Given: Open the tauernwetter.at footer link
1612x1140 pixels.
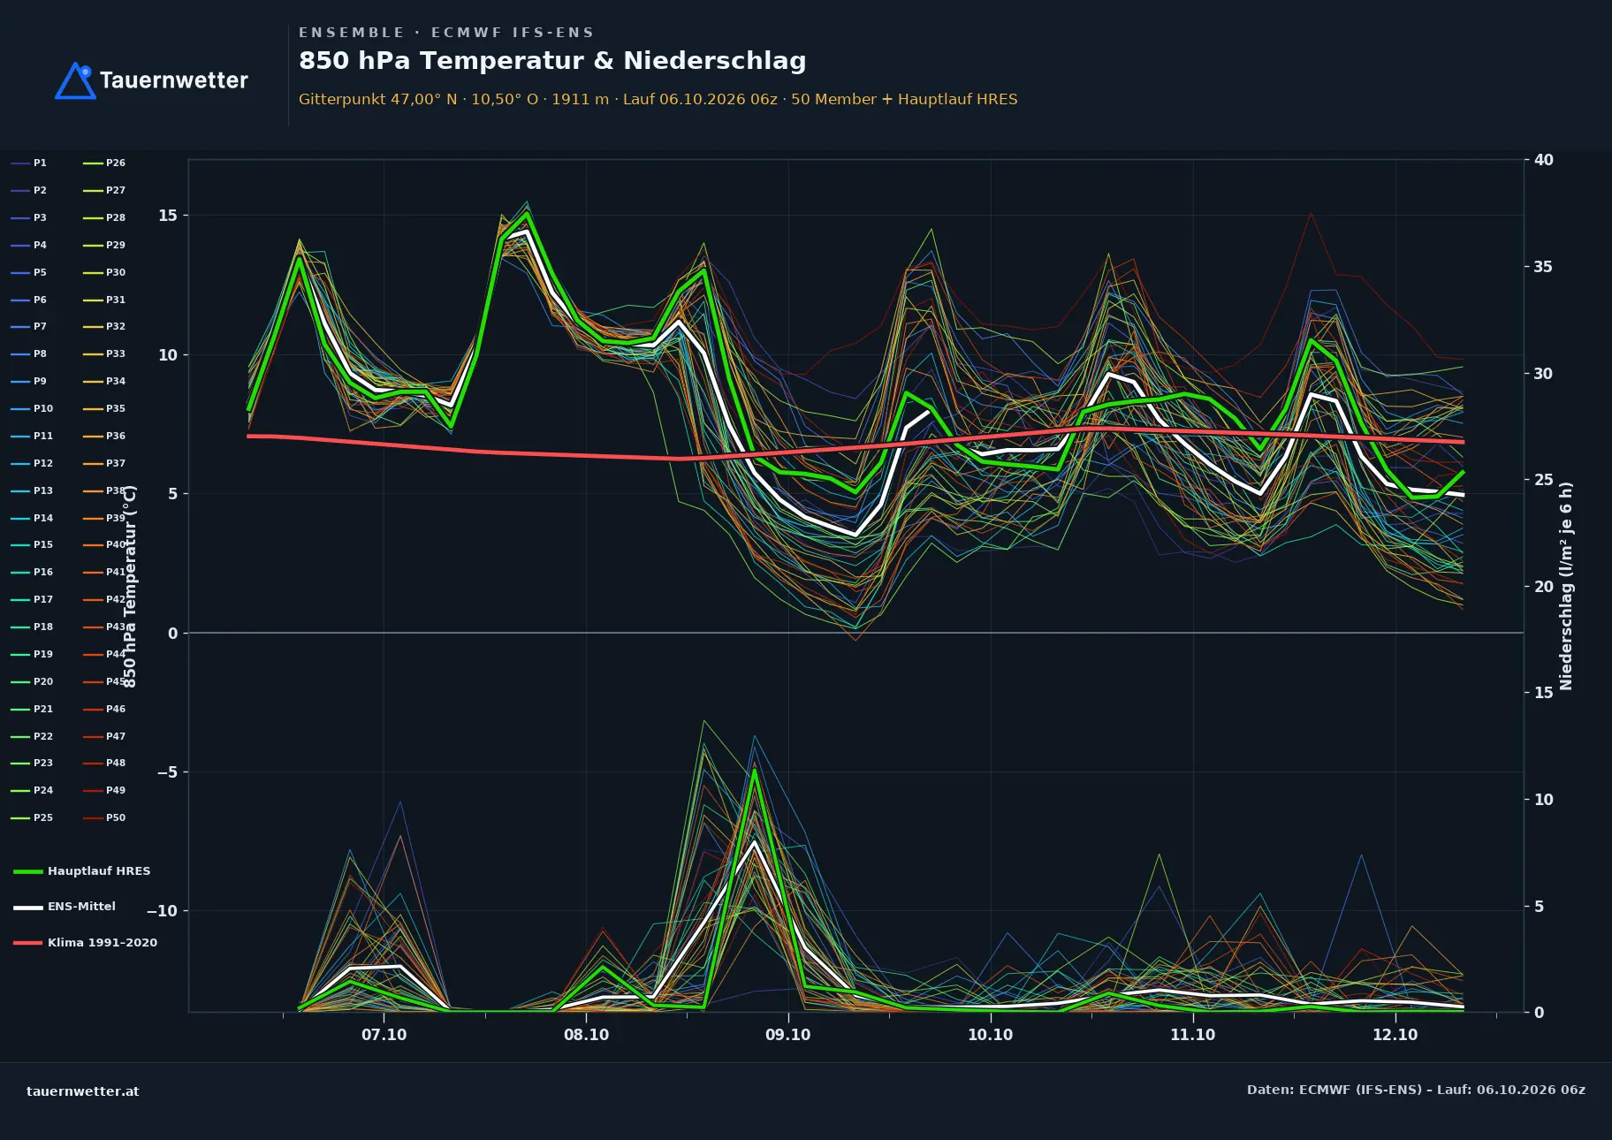Looking at the screenshot, I should click(83, 1091).
